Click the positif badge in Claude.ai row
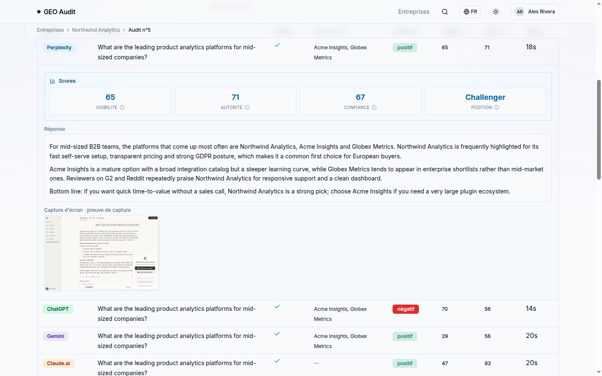The image size is (602, 376). [405, 363]
